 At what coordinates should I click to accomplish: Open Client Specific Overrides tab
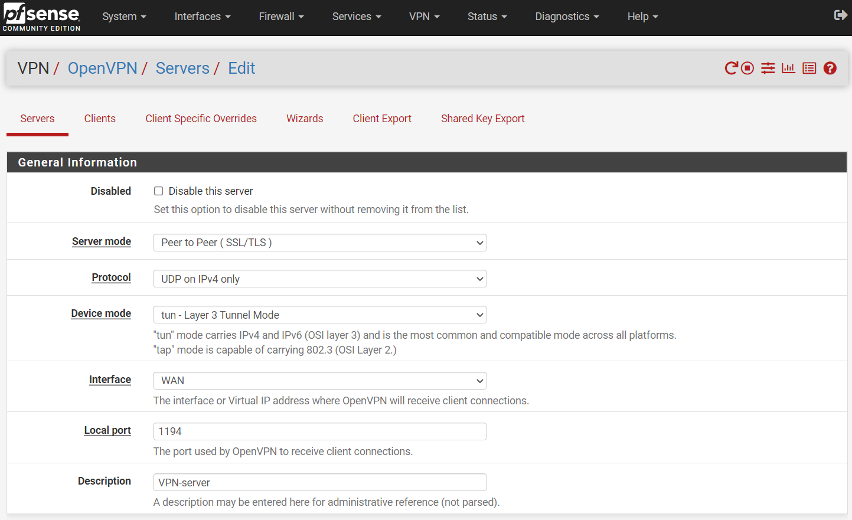[x=201, y=119]
